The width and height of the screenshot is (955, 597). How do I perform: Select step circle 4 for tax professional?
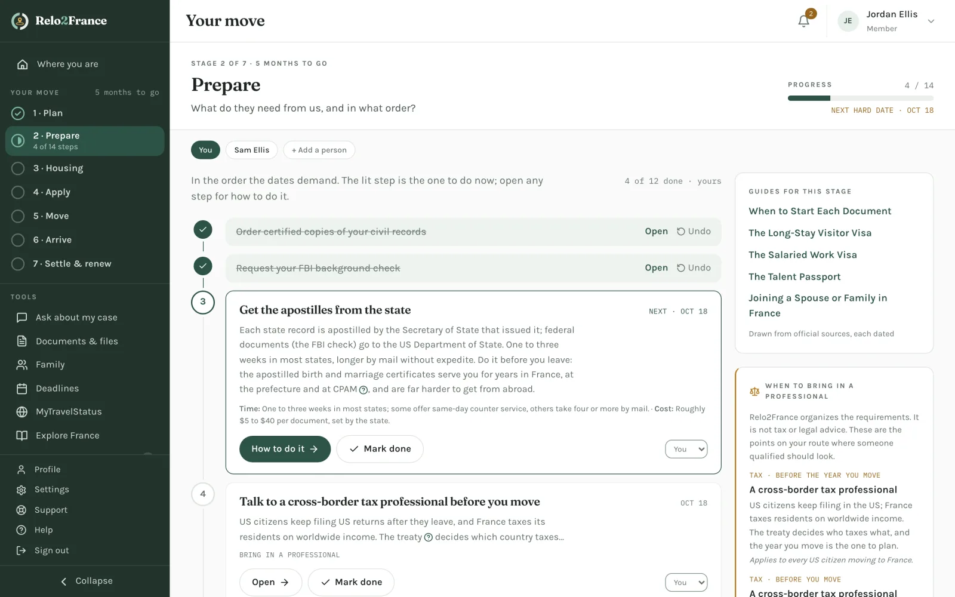203,494
